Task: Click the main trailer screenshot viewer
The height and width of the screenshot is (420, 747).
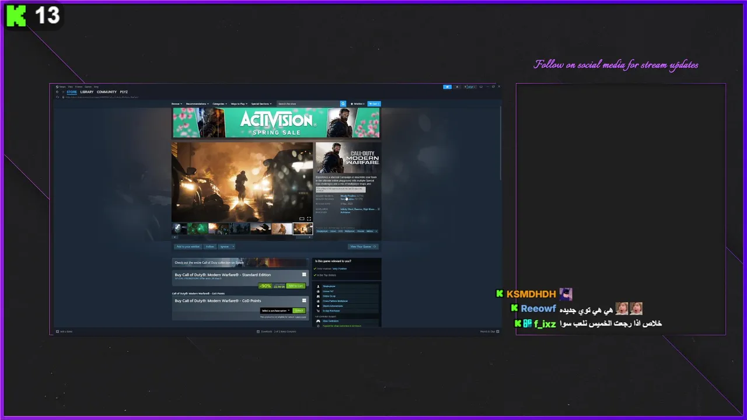Action: (x=242, y=182)
